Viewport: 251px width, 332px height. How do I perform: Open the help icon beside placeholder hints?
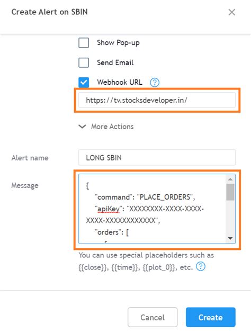[201, 266]
